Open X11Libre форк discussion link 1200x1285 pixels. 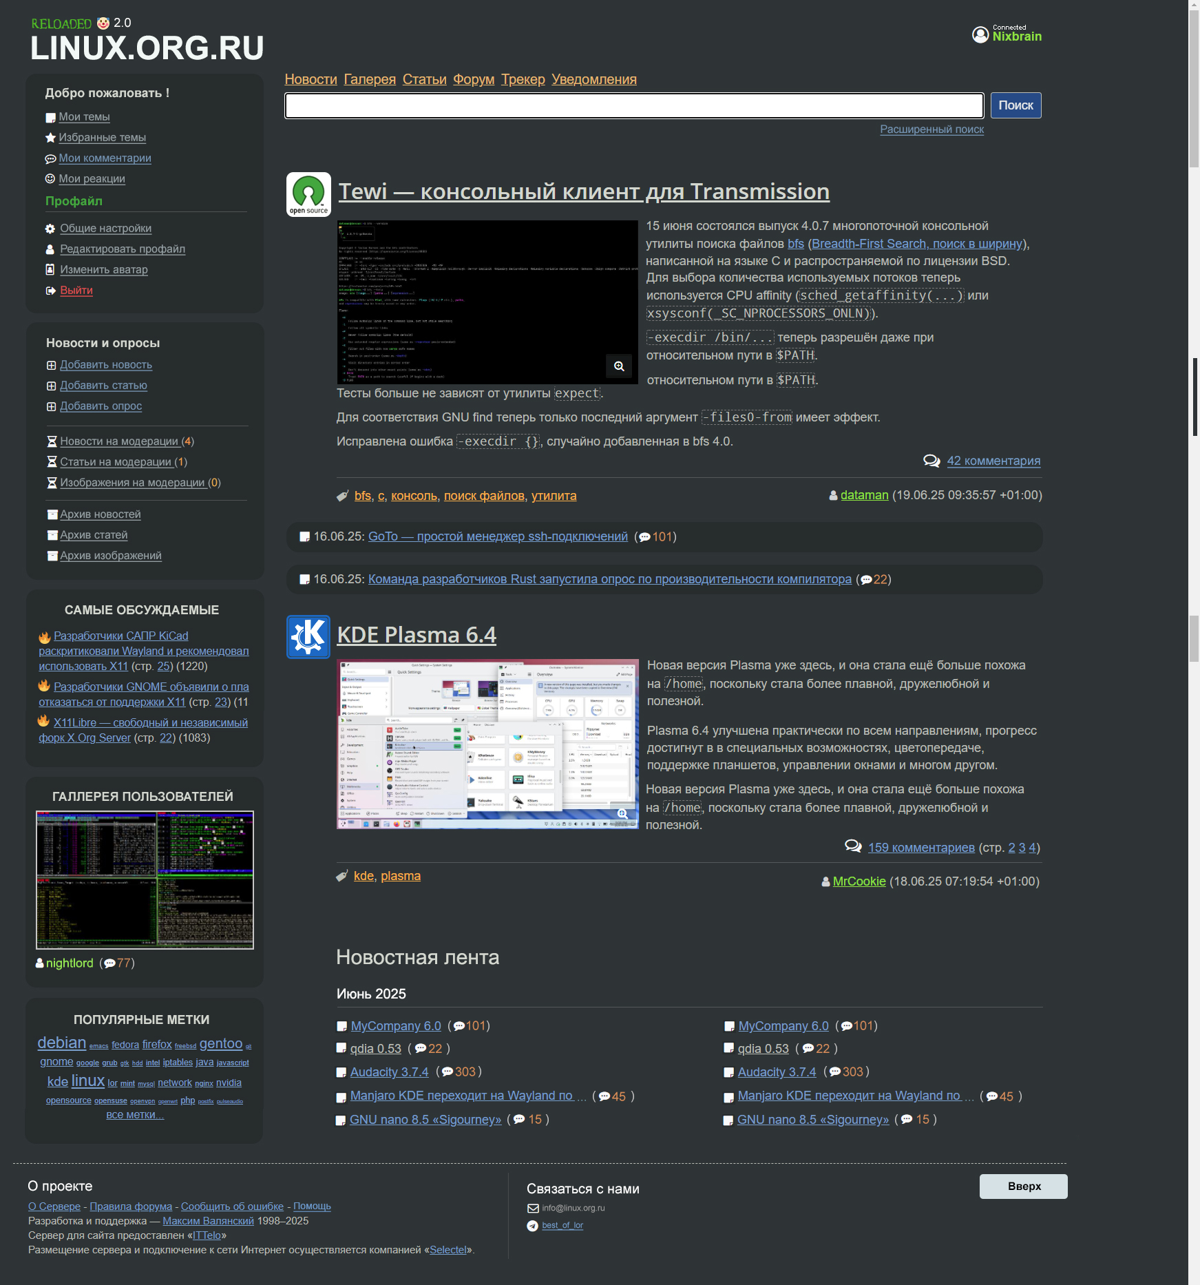point(143,730)
